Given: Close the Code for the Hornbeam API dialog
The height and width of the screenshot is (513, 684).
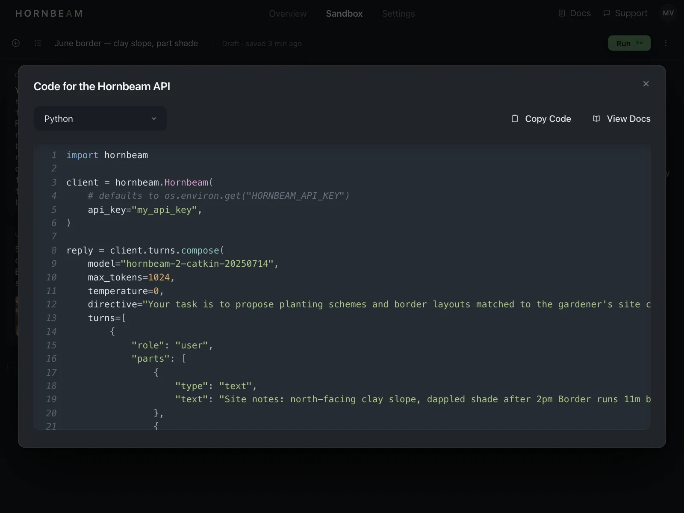Looking at the screenshot, I should pos(646,84).
